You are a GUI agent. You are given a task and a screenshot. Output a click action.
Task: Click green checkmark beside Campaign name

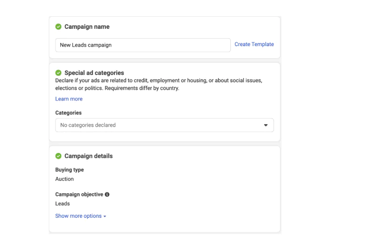[x=58, y=27]
